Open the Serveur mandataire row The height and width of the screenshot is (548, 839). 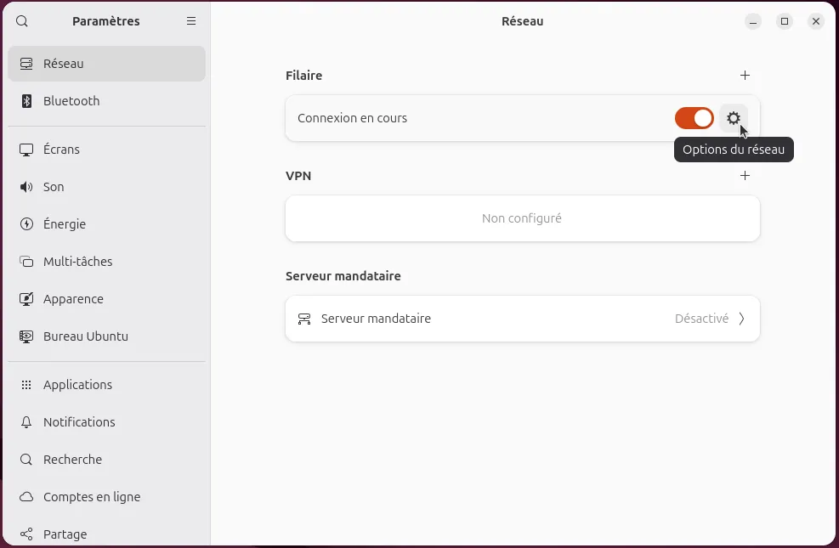pos(522,319)
